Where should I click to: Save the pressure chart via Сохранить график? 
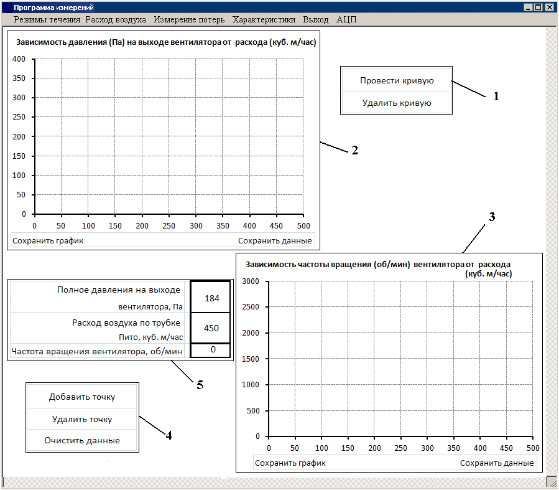coord(48,241)
